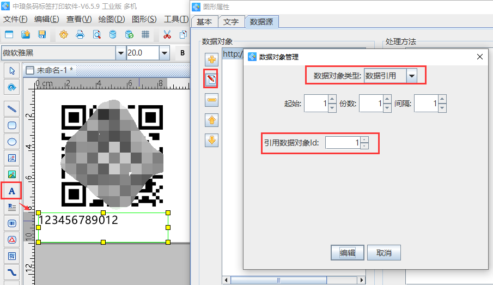Click the 份数 number input field
The height and width of the screenshot is (285, 493).
coord(372,104)
